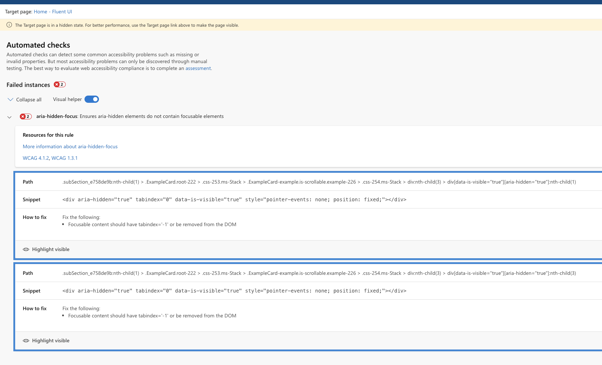Click the circular knob of the Visual helper switch
Viewport: 602px width, 365px height.
tap(95, 99)
